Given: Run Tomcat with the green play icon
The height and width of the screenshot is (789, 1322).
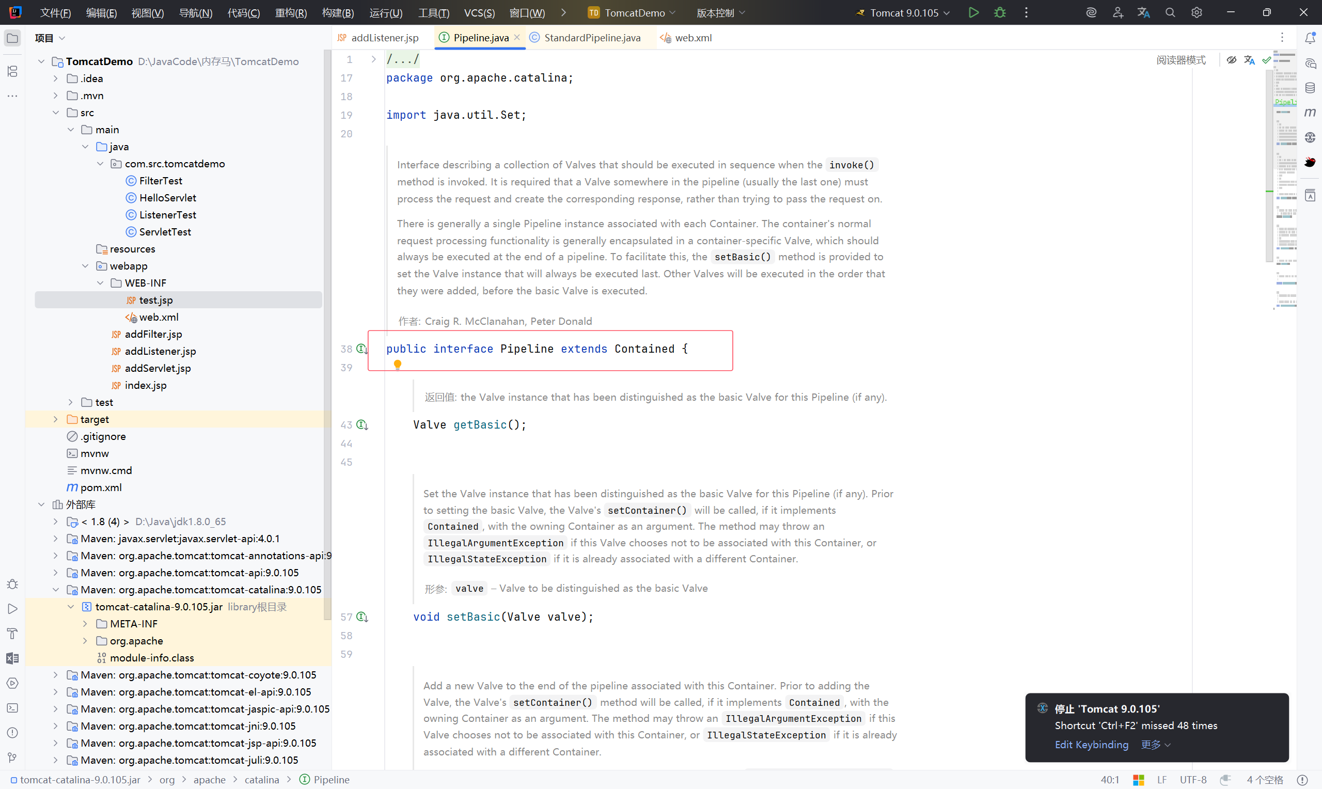Looking at the screenshot, I should (973, 12).
